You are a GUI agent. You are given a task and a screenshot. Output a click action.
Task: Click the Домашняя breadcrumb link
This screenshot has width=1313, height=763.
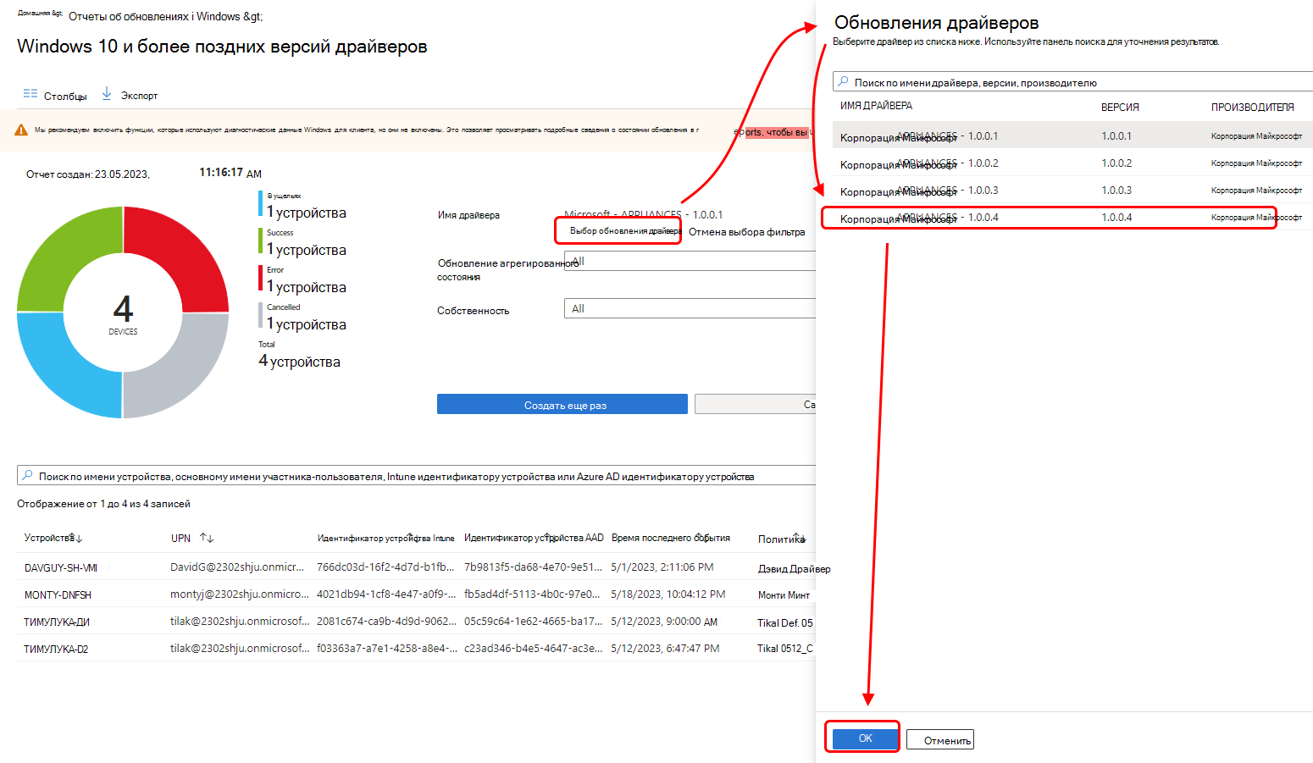click(x=40, y=14)
